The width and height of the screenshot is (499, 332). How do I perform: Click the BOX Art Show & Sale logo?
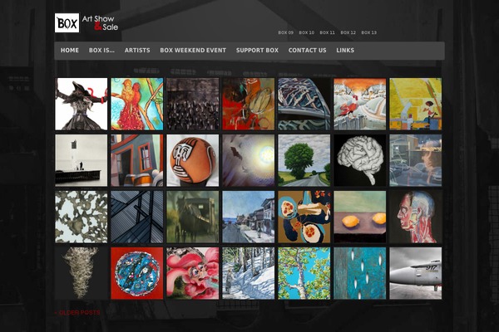tap(86, 23)
